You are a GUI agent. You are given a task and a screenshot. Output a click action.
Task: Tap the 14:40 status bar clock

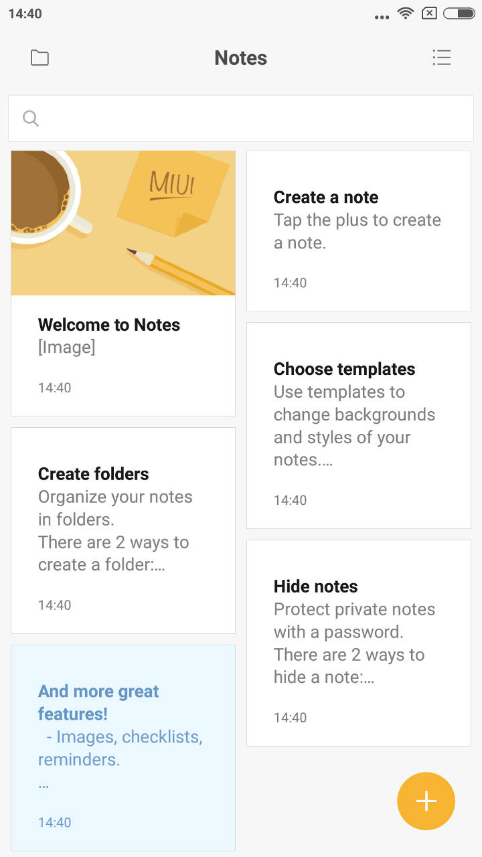[x=25, y=13]
